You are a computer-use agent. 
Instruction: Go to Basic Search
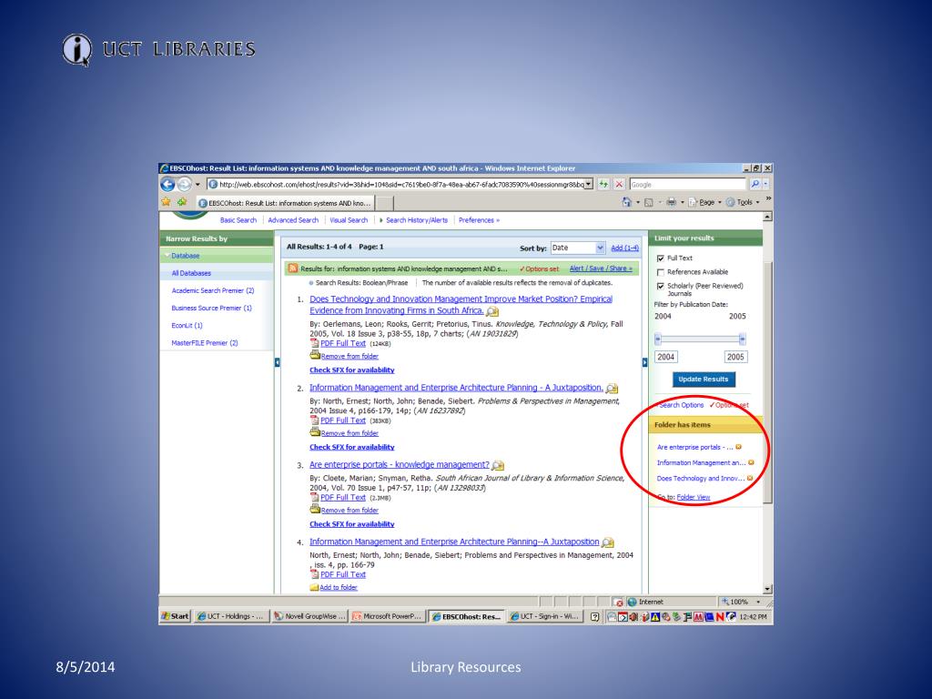pos(238,220)
